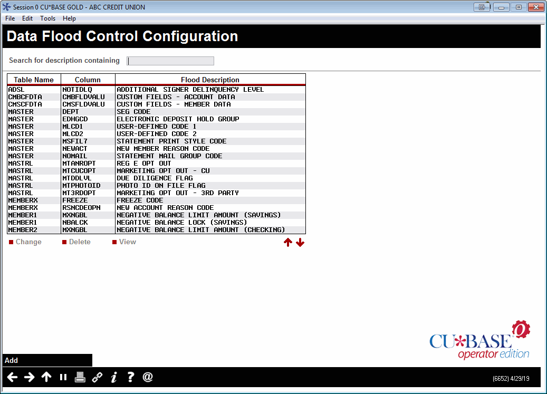Select the MARKETING OPT OUT - CU row
547x394 pixels.
[x=156, y=171]
